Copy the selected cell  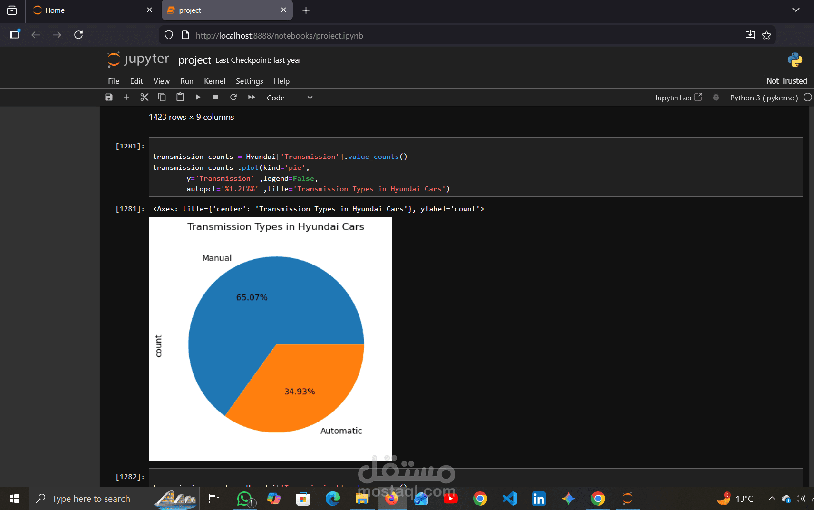pyautogui.click(x=162, y=97)
